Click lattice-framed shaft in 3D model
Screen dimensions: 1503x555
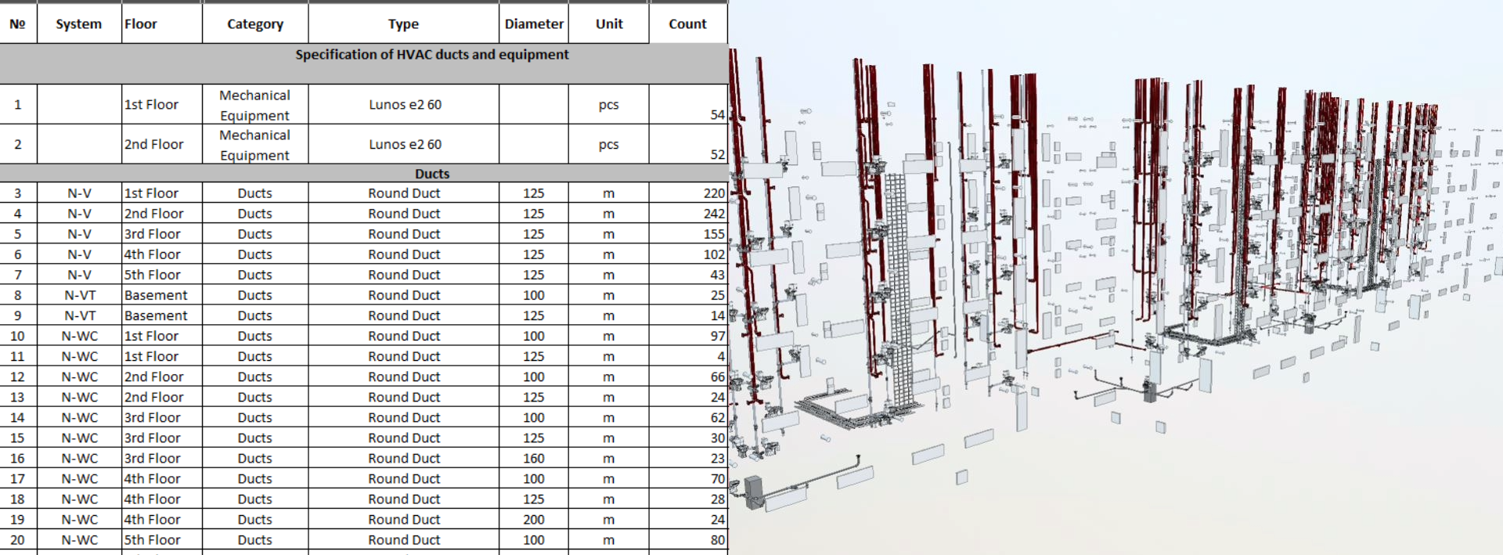tap(898, 290)
